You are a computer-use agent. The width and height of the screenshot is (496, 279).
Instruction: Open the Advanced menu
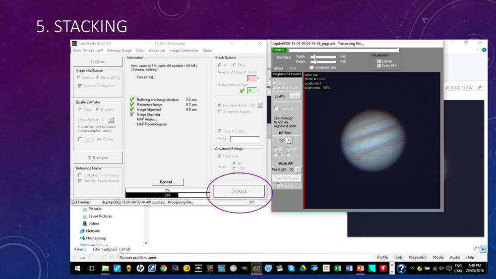point(157,51)
